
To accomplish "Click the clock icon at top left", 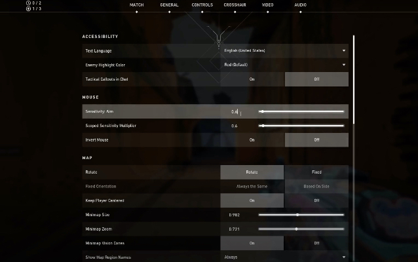I will (28, 3).
